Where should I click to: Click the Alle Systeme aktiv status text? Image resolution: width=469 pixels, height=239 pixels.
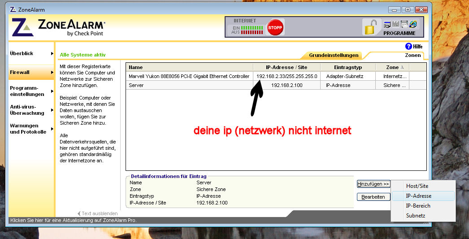pyautogui.click(x=83, y=55)
